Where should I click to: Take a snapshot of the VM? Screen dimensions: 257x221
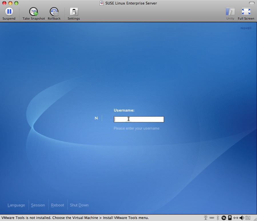tap(34, 14)
